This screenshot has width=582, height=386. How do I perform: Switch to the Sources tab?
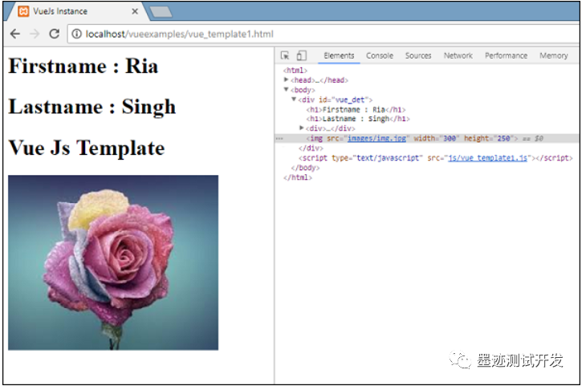(x=418, y=55)
